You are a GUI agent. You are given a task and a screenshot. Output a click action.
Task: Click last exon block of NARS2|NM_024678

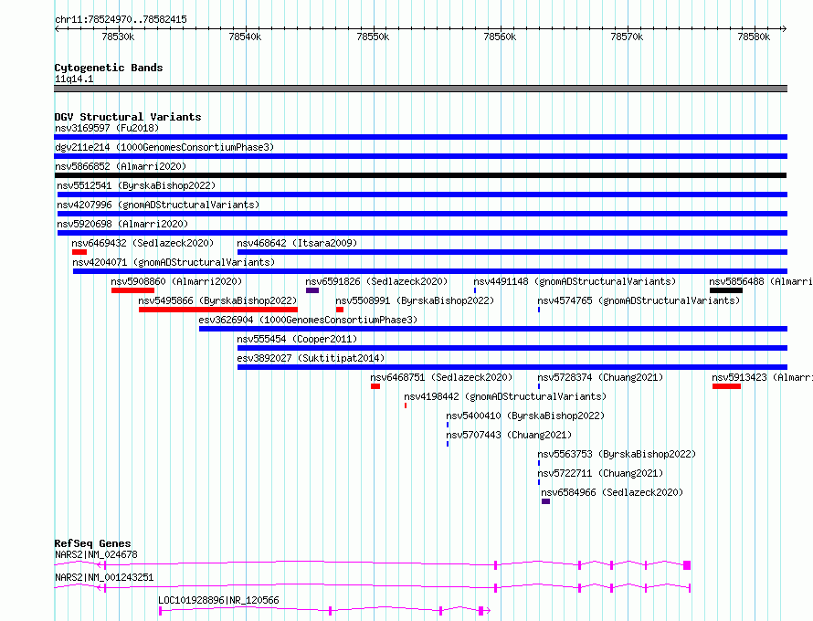[x=687, y=565]
